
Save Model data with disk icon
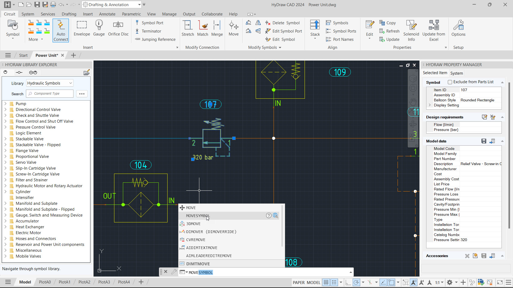484,141
